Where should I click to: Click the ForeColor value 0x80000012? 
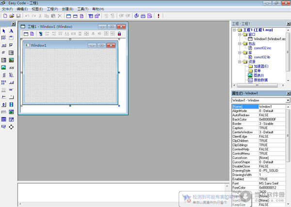click(272, 188)
